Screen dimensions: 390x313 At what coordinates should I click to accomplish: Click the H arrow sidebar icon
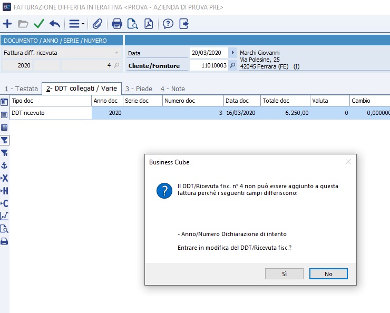pyautogui.click(x=4, y=191)
